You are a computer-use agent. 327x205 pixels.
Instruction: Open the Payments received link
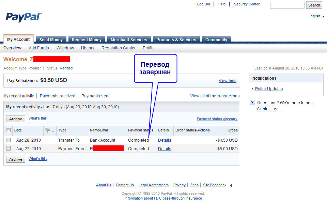(58, 96)
